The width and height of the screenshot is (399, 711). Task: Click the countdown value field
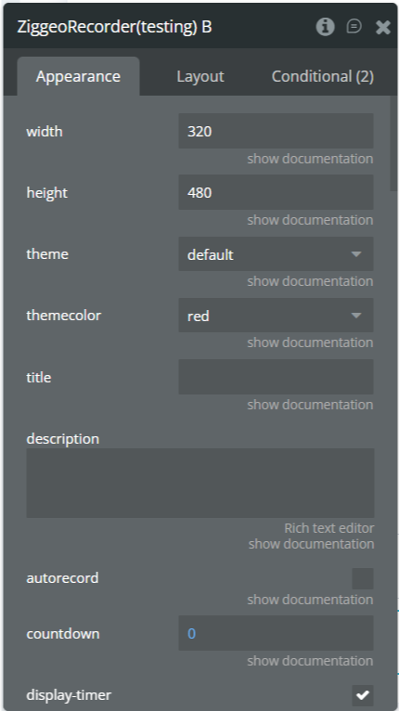[x=276, y=633]
